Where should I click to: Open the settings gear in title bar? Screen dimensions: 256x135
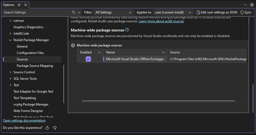(252, 5)
